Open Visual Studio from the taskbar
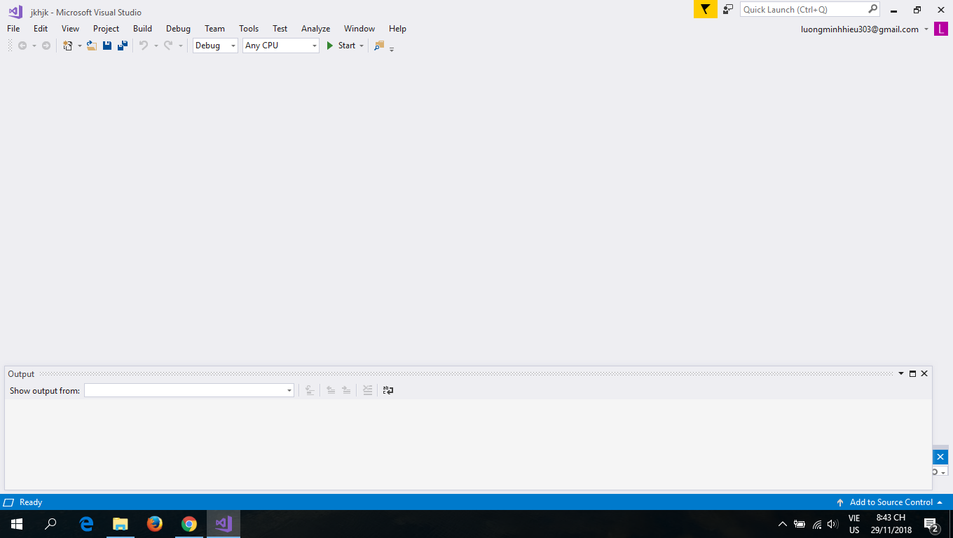 click(224, 523)
